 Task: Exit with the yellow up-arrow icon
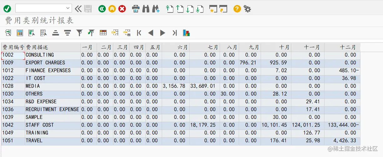(x=112, y=9)
